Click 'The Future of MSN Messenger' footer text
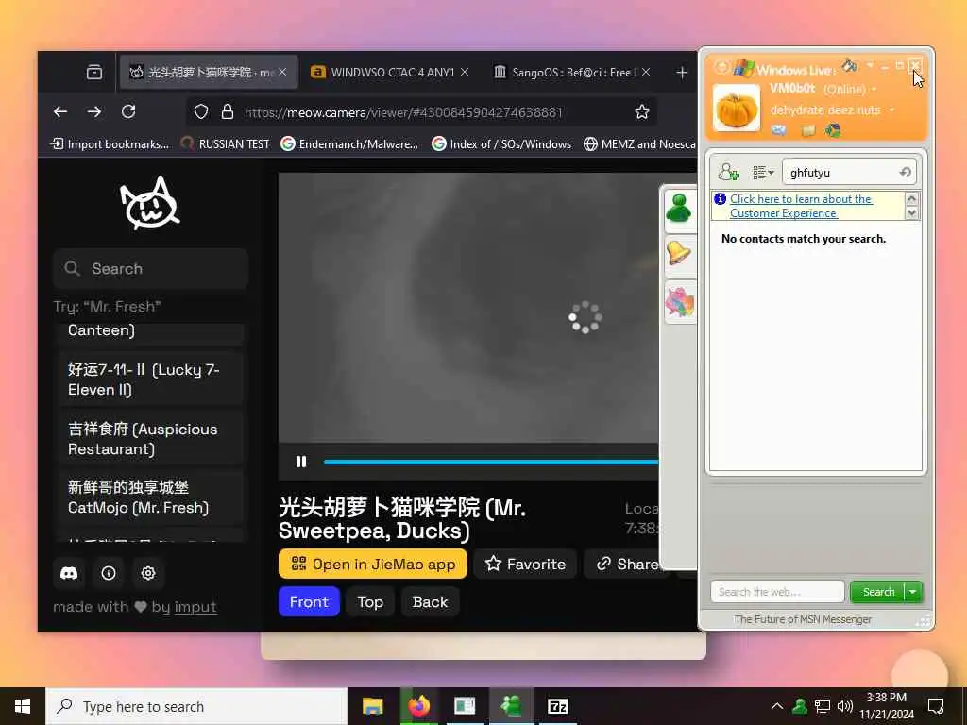 (803, 619)
